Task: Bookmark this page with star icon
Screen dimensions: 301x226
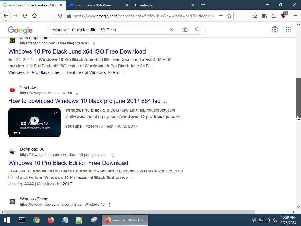Action: (x=229, y=16)
